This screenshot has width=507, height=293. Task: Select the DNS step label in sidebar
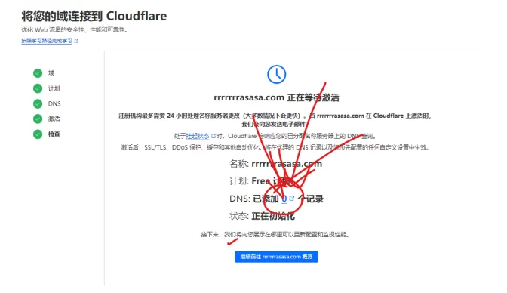click(x=54, y=103)
